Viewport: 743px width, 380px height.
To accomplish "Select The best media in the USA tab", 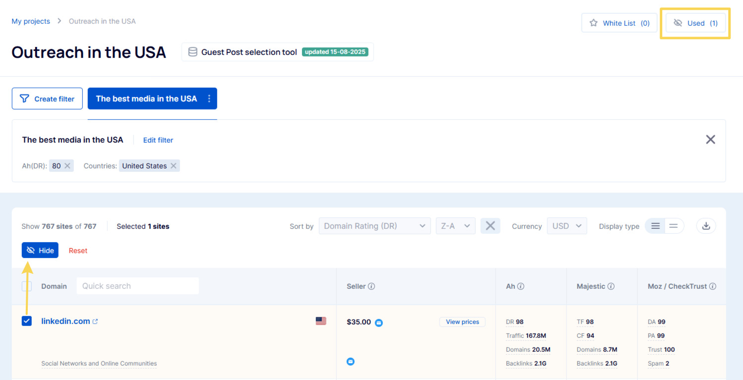I will pos(146,99).
